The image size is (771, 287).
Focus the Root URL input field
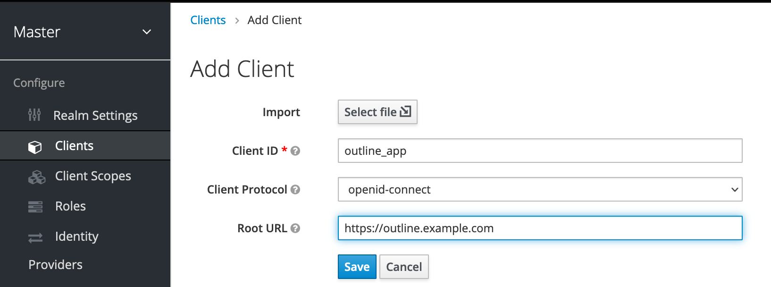(x=540, y=228)
